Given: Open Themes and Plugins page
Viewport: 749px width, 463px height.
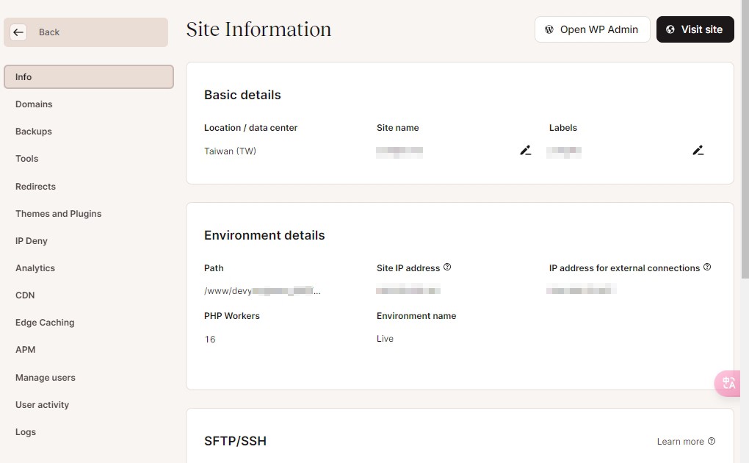Looking at the screenshot, I should pos(58,214).
